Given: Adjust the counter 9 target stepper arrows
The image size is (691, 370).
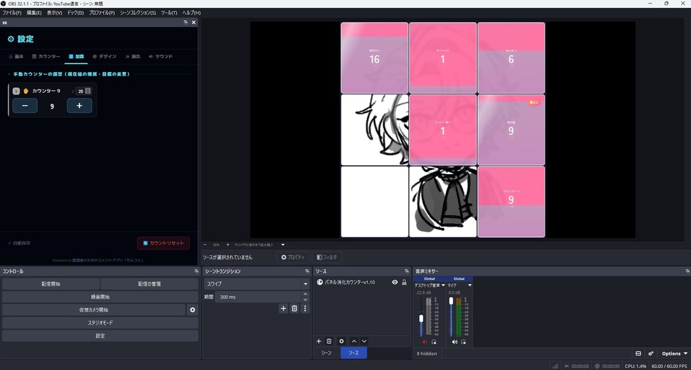Looking at the screenshot, I should click(88, 91).
